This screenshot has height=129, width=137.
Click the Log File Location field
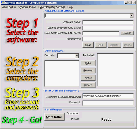tap(108, 28)
